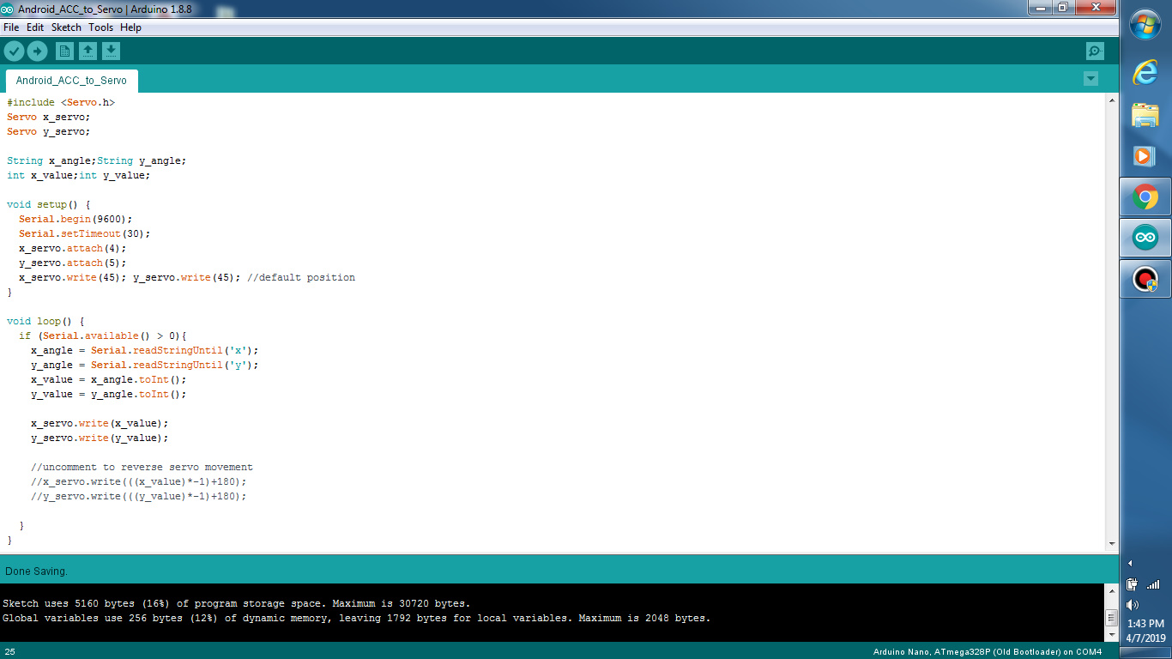Click the Upload arrow icon
The height and width of the screenshot is (659, 1172).
tap(37, 51)
